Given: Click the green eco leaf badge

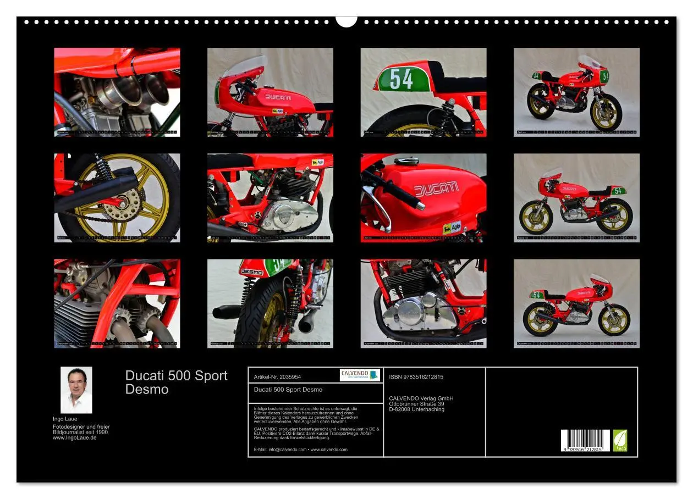Looking at the screenshot, I should pos(620,440).
